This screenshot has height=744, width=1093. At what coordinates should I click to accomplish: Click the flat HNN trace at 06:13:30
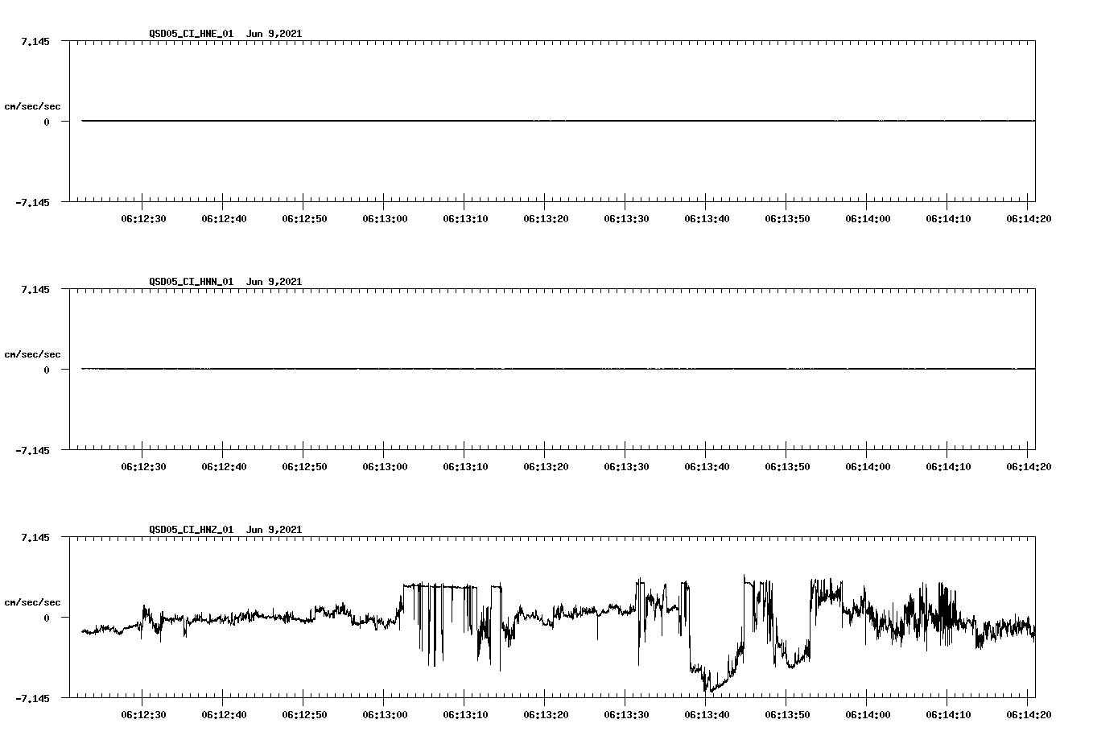click(626, 369)
